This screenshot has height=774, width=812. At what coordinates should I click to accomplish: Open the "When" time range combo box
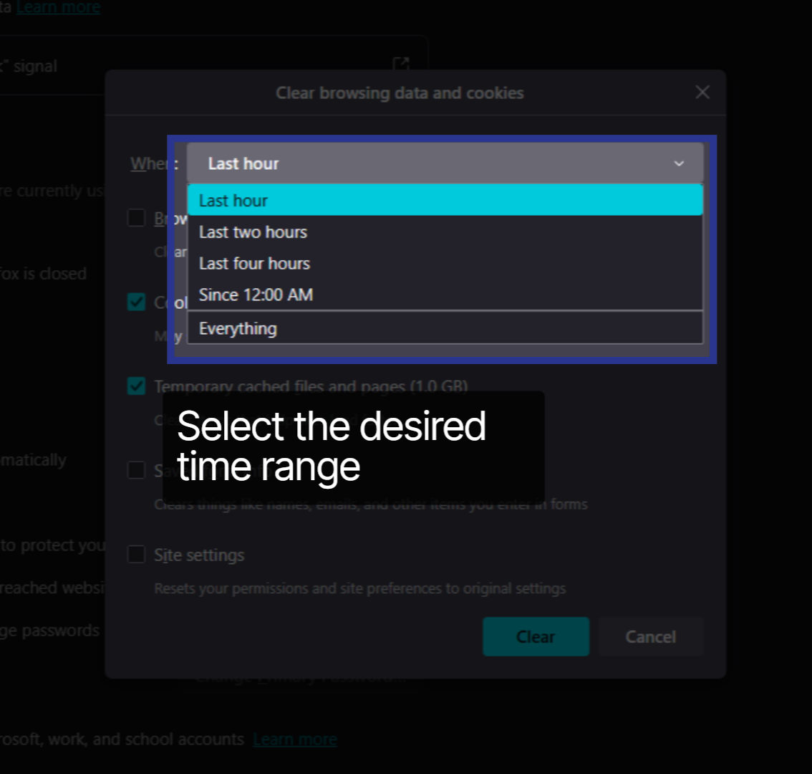[x=445, y=163]
